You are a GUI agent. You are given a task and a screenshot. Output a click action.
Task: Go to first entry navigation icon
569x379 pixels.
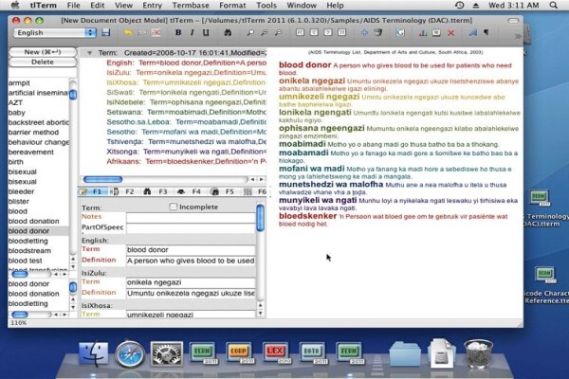click(300, 32)
